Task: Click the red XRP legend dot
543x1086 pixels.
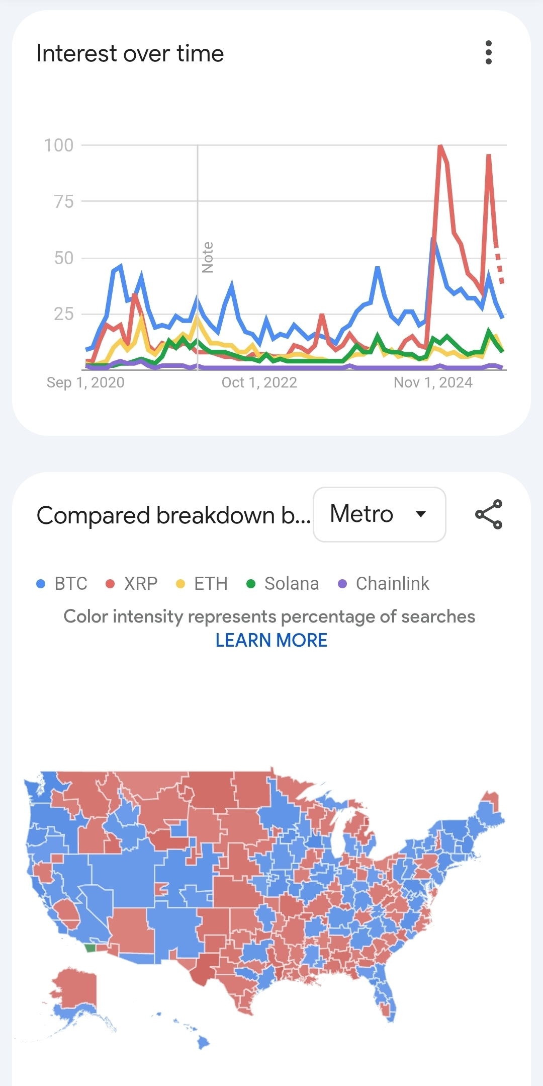Action: 110,584
